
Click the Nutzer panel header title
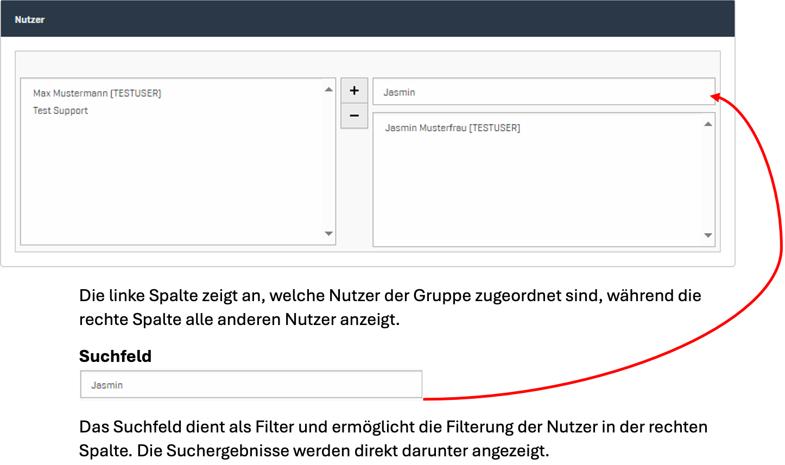click(30, 20)
